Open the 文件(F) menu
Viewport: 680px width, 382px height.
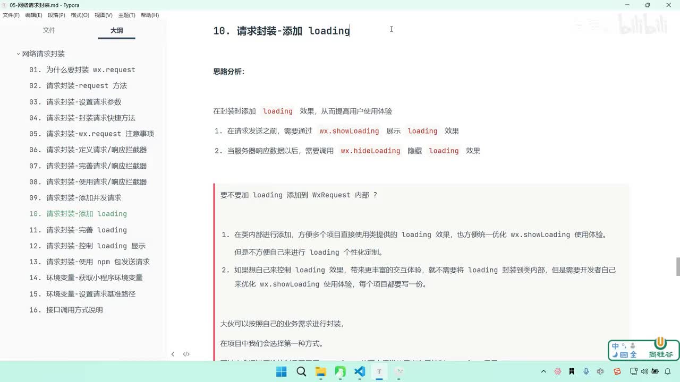11,15
